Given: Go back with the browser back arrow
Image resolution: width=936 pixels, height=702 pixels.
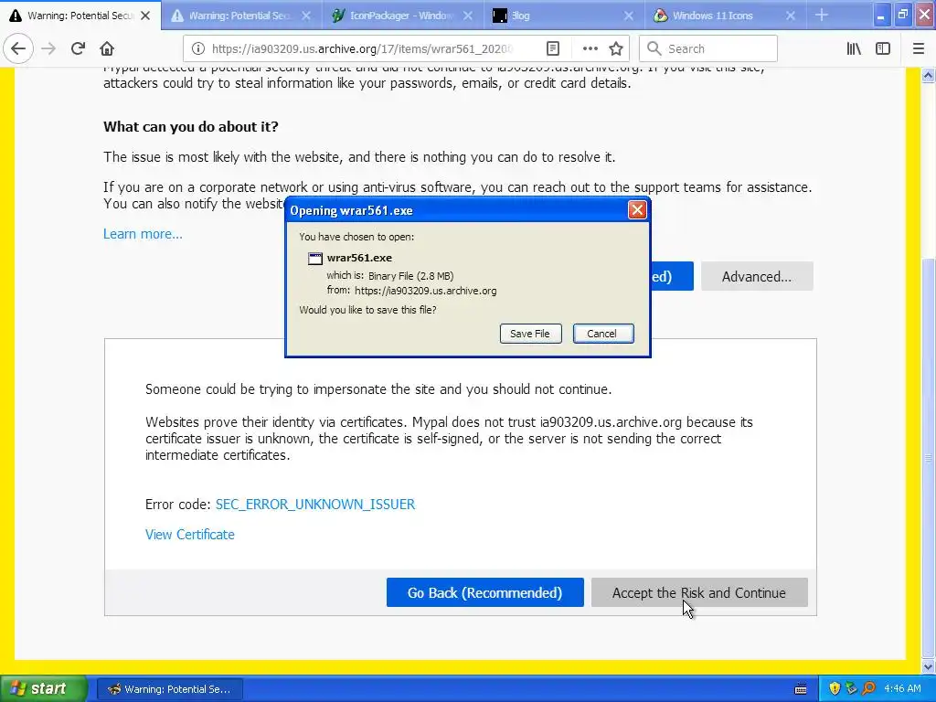Looking at the screenshot, I should pyautogui.click(x=18, y=48).
